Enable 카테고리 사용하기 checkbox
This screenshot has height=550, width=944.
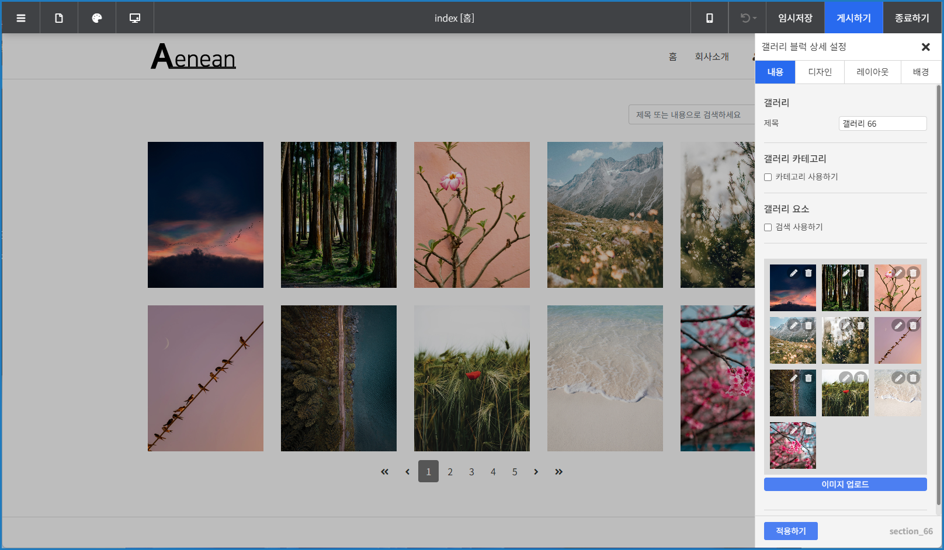(x=768, y=177)
